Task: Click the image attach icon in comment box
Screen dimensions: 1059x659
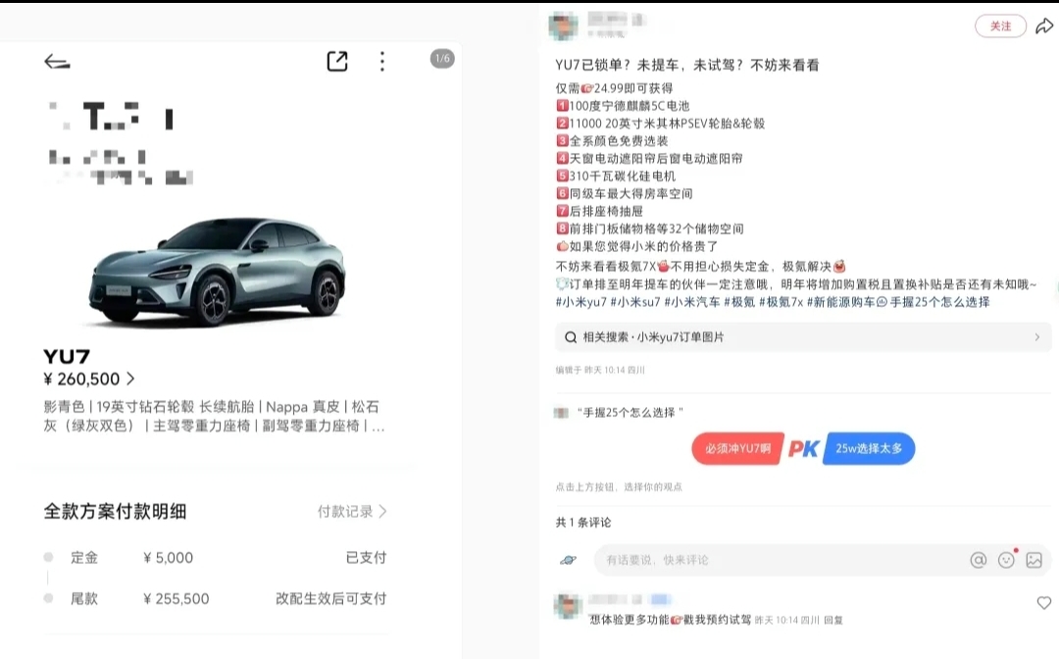Action: (x=1034, y=560)
